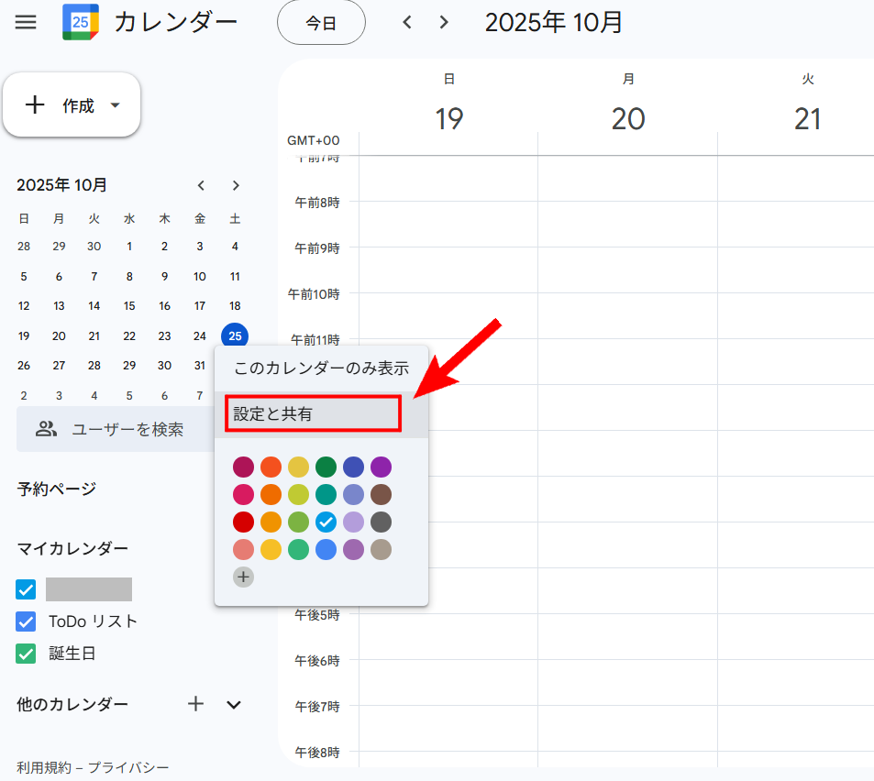Show previous month in mini calendar
The image size is (874, 781).
[x=201, y=185]
